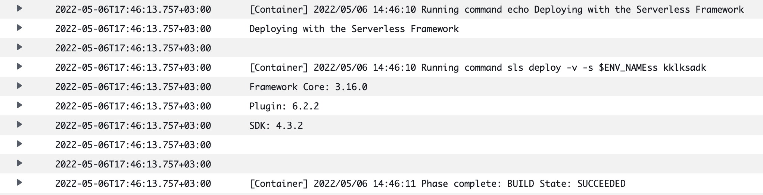Click the 'SDK: 4.3.2' message text
This screenshot has height=195, width=763.
coord(276,126)
